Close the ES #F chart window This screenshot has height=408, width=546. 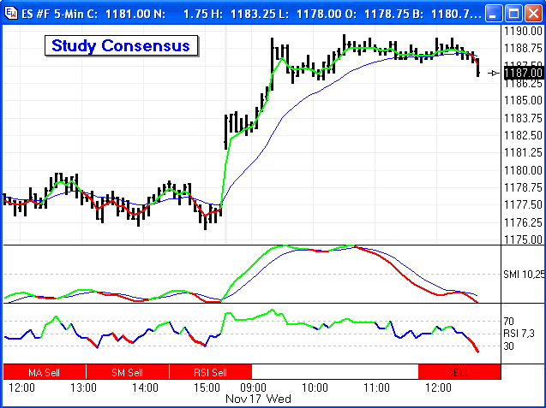[x=531, y=12]
